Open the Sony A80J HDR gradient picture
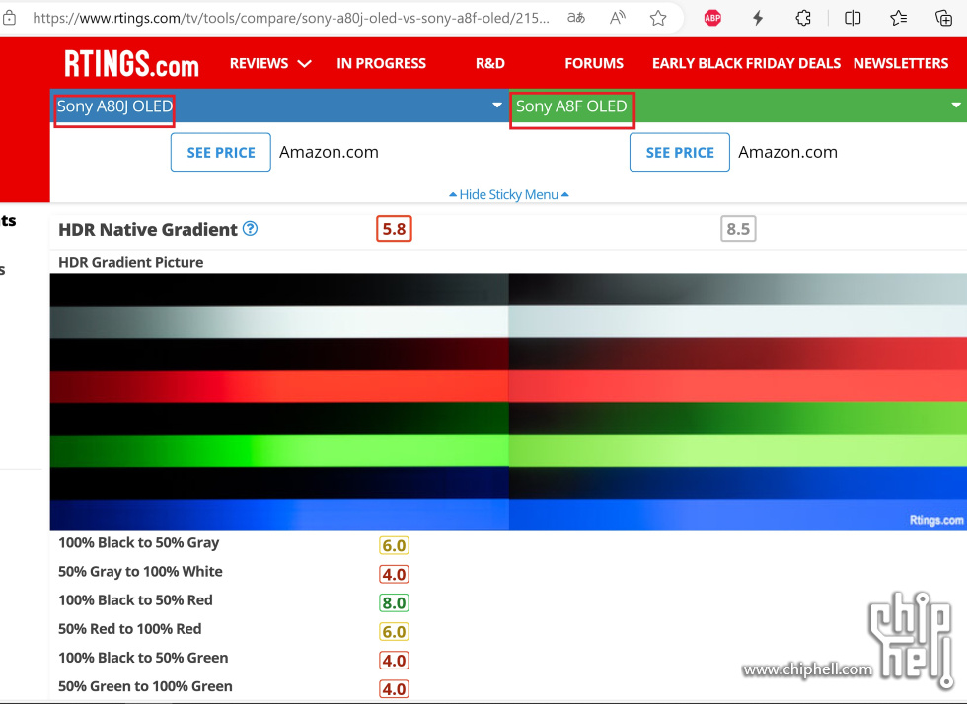Viewport: 967px width, 704px height. click(x=279, y=402)
